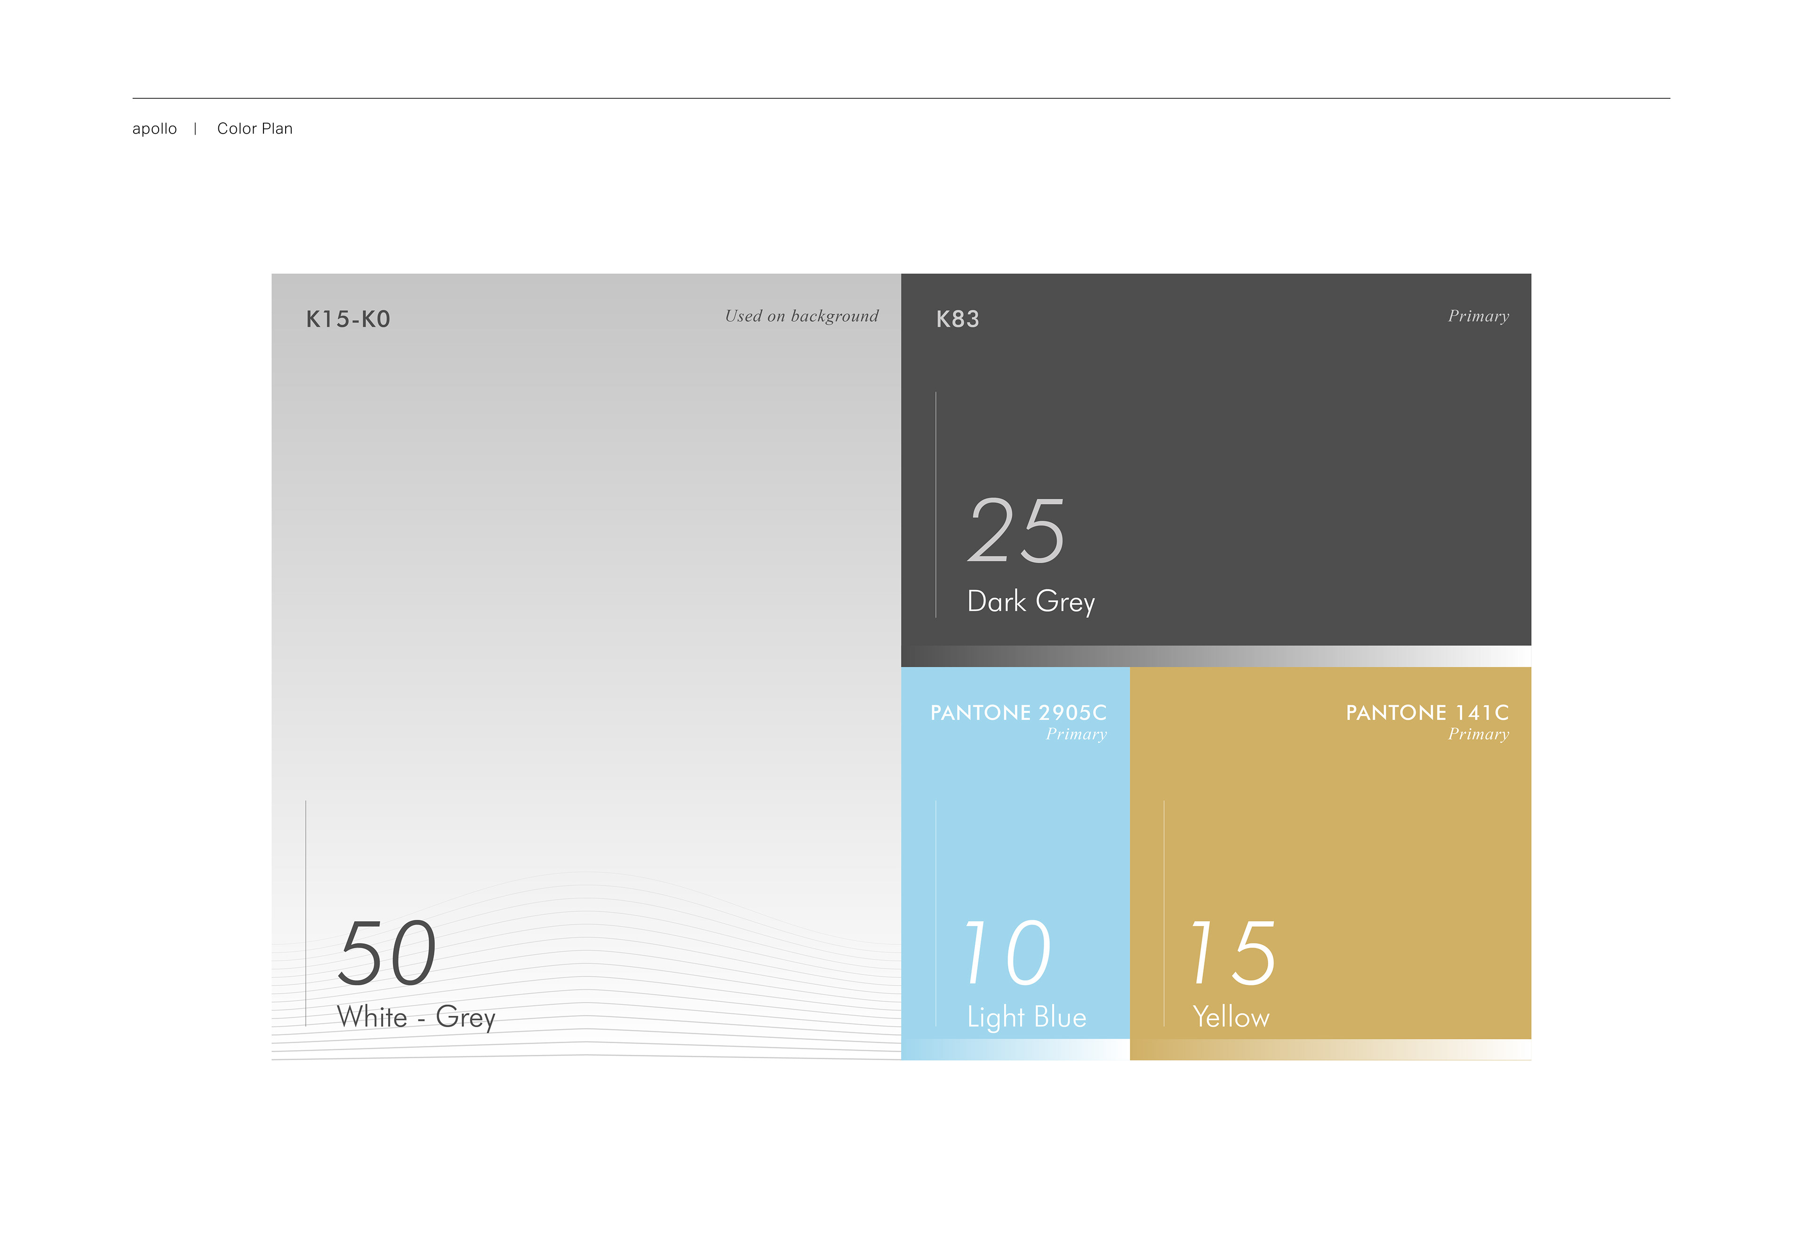Click the large number 10
Viewport: 1807px width, 1237px height.
coord(1007,953)
